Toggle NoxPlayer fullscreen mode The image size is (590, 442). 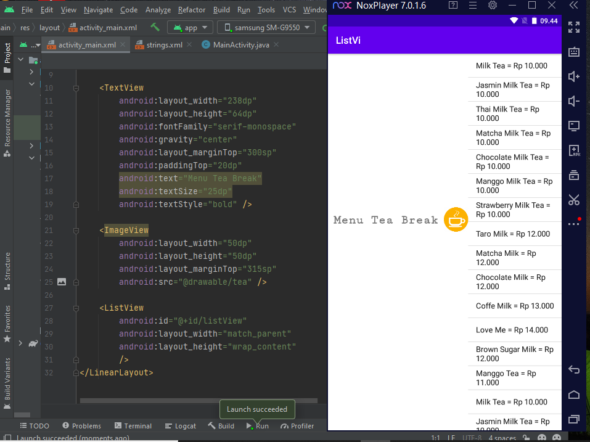[x=574, y=27]
